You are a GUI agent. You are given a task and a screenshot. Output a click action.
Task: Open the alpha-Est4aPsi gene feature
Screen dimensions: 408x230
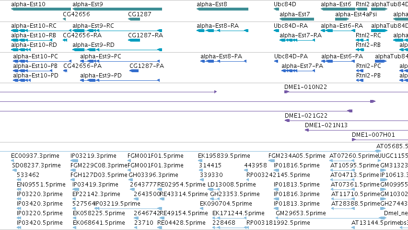click(342, 19)
